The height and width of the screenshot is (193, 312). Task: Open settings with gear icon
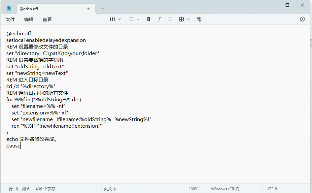(x=302, y=19)
